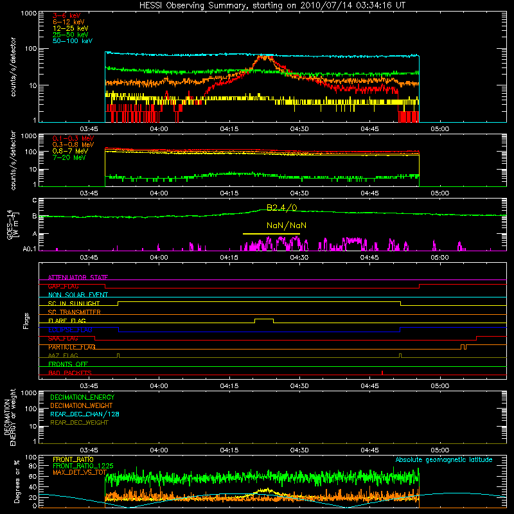Click the HESSI Observing Summary plot title

(x=272, y=6)
